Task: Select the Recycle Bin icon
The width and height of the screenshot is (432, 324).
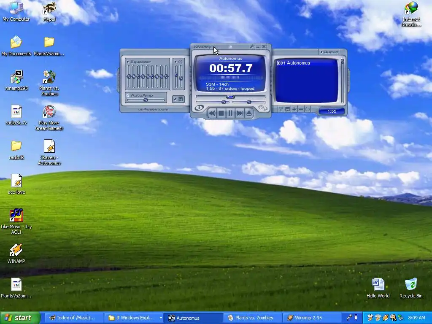Action: pos(411,288)
